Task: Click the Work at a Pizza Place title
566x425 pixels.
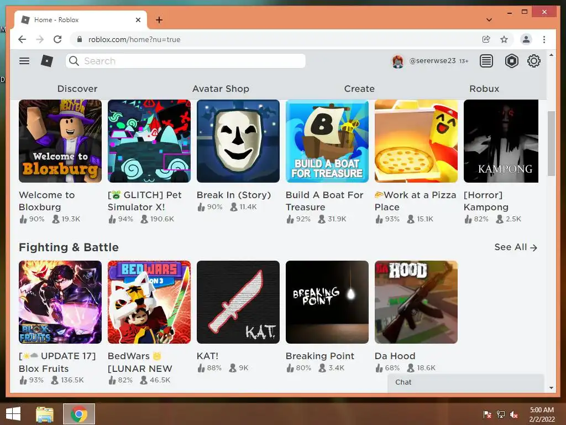Action: tap(416, 201)
